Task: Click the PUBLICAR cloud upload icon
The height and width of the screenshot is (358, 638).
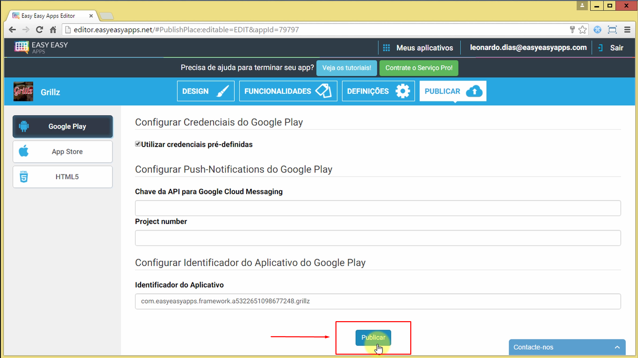Action: click(x=474, y=91)
